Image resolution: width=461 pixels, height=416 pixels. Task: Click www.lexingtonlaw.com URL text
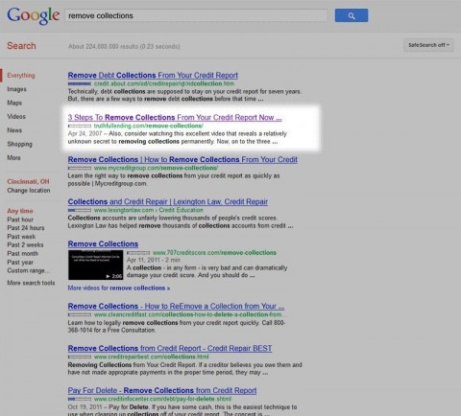click(x=149, y=210)
